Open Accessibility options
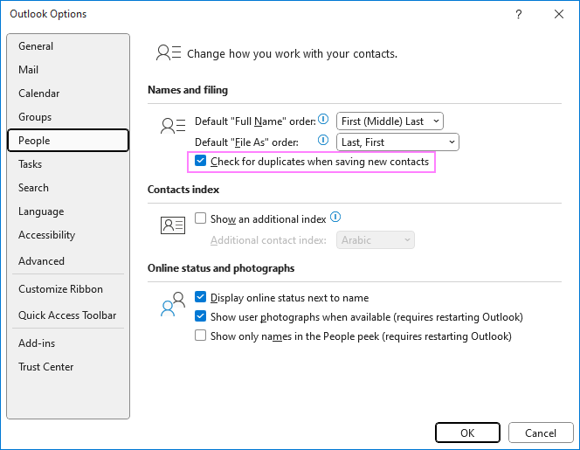Image resolution: width=580 pixels, height=450 pixels. tap(68, 235)
